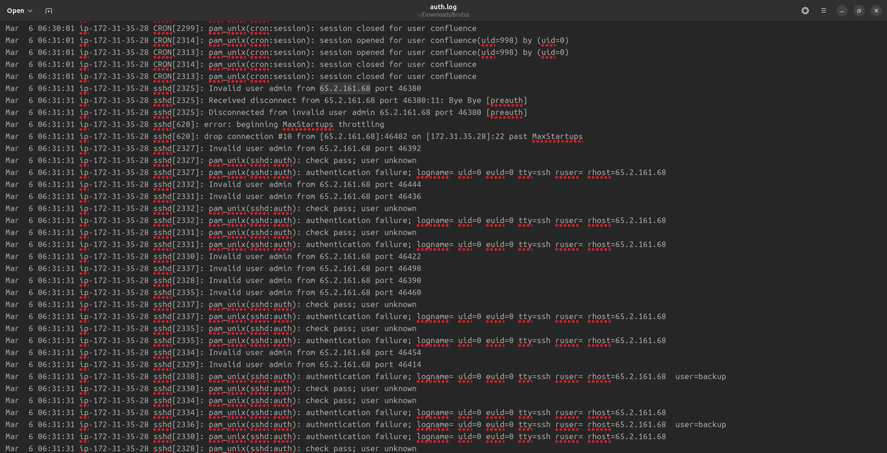This screenshot has height=453, width=887.
Task: Click the CRON[2299] session closed line
Action: point(241,29)
